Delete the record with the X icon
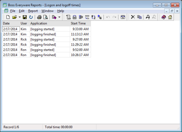The width and height of the screenshot is (182, 132). (x=133, y=17)
